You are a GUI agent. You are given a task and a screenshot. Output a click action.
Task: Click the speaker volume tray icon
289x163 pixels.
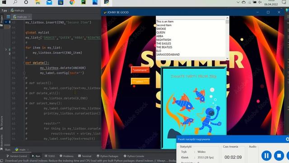260,2
